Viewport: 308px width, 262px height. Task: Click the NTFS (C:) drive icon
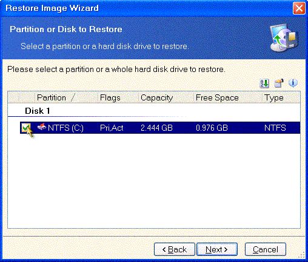42,127
